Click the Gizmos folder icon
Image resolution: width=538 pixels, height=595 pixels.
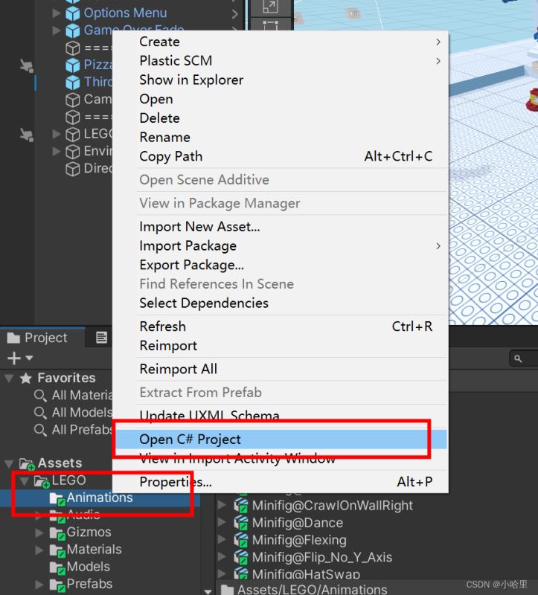57,533
